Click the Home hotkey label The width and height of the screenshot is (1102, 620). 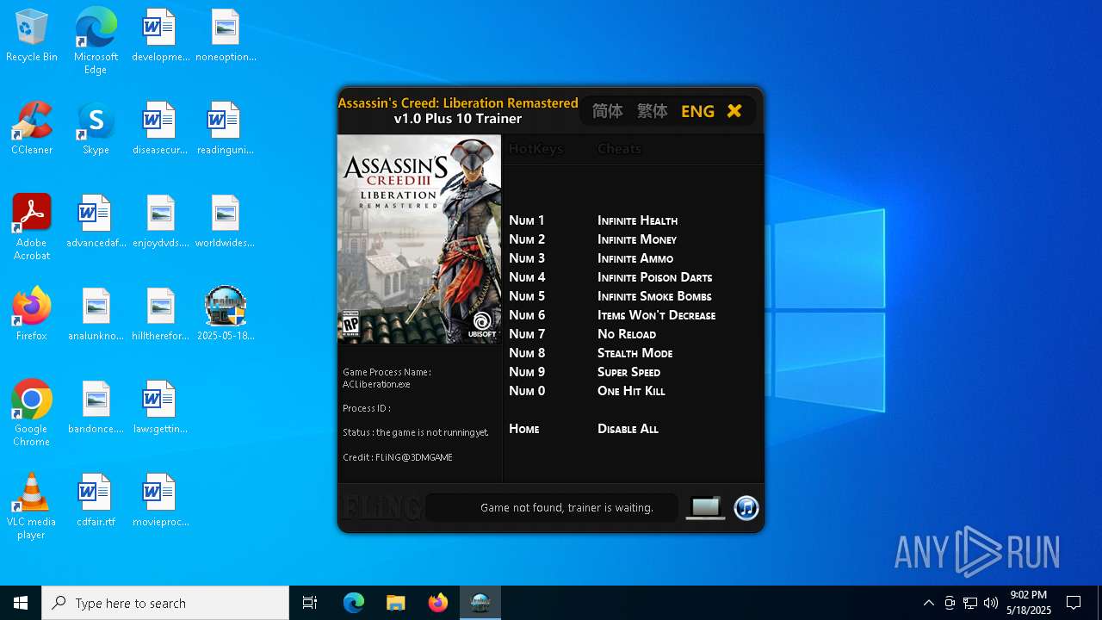coord(524,429)
